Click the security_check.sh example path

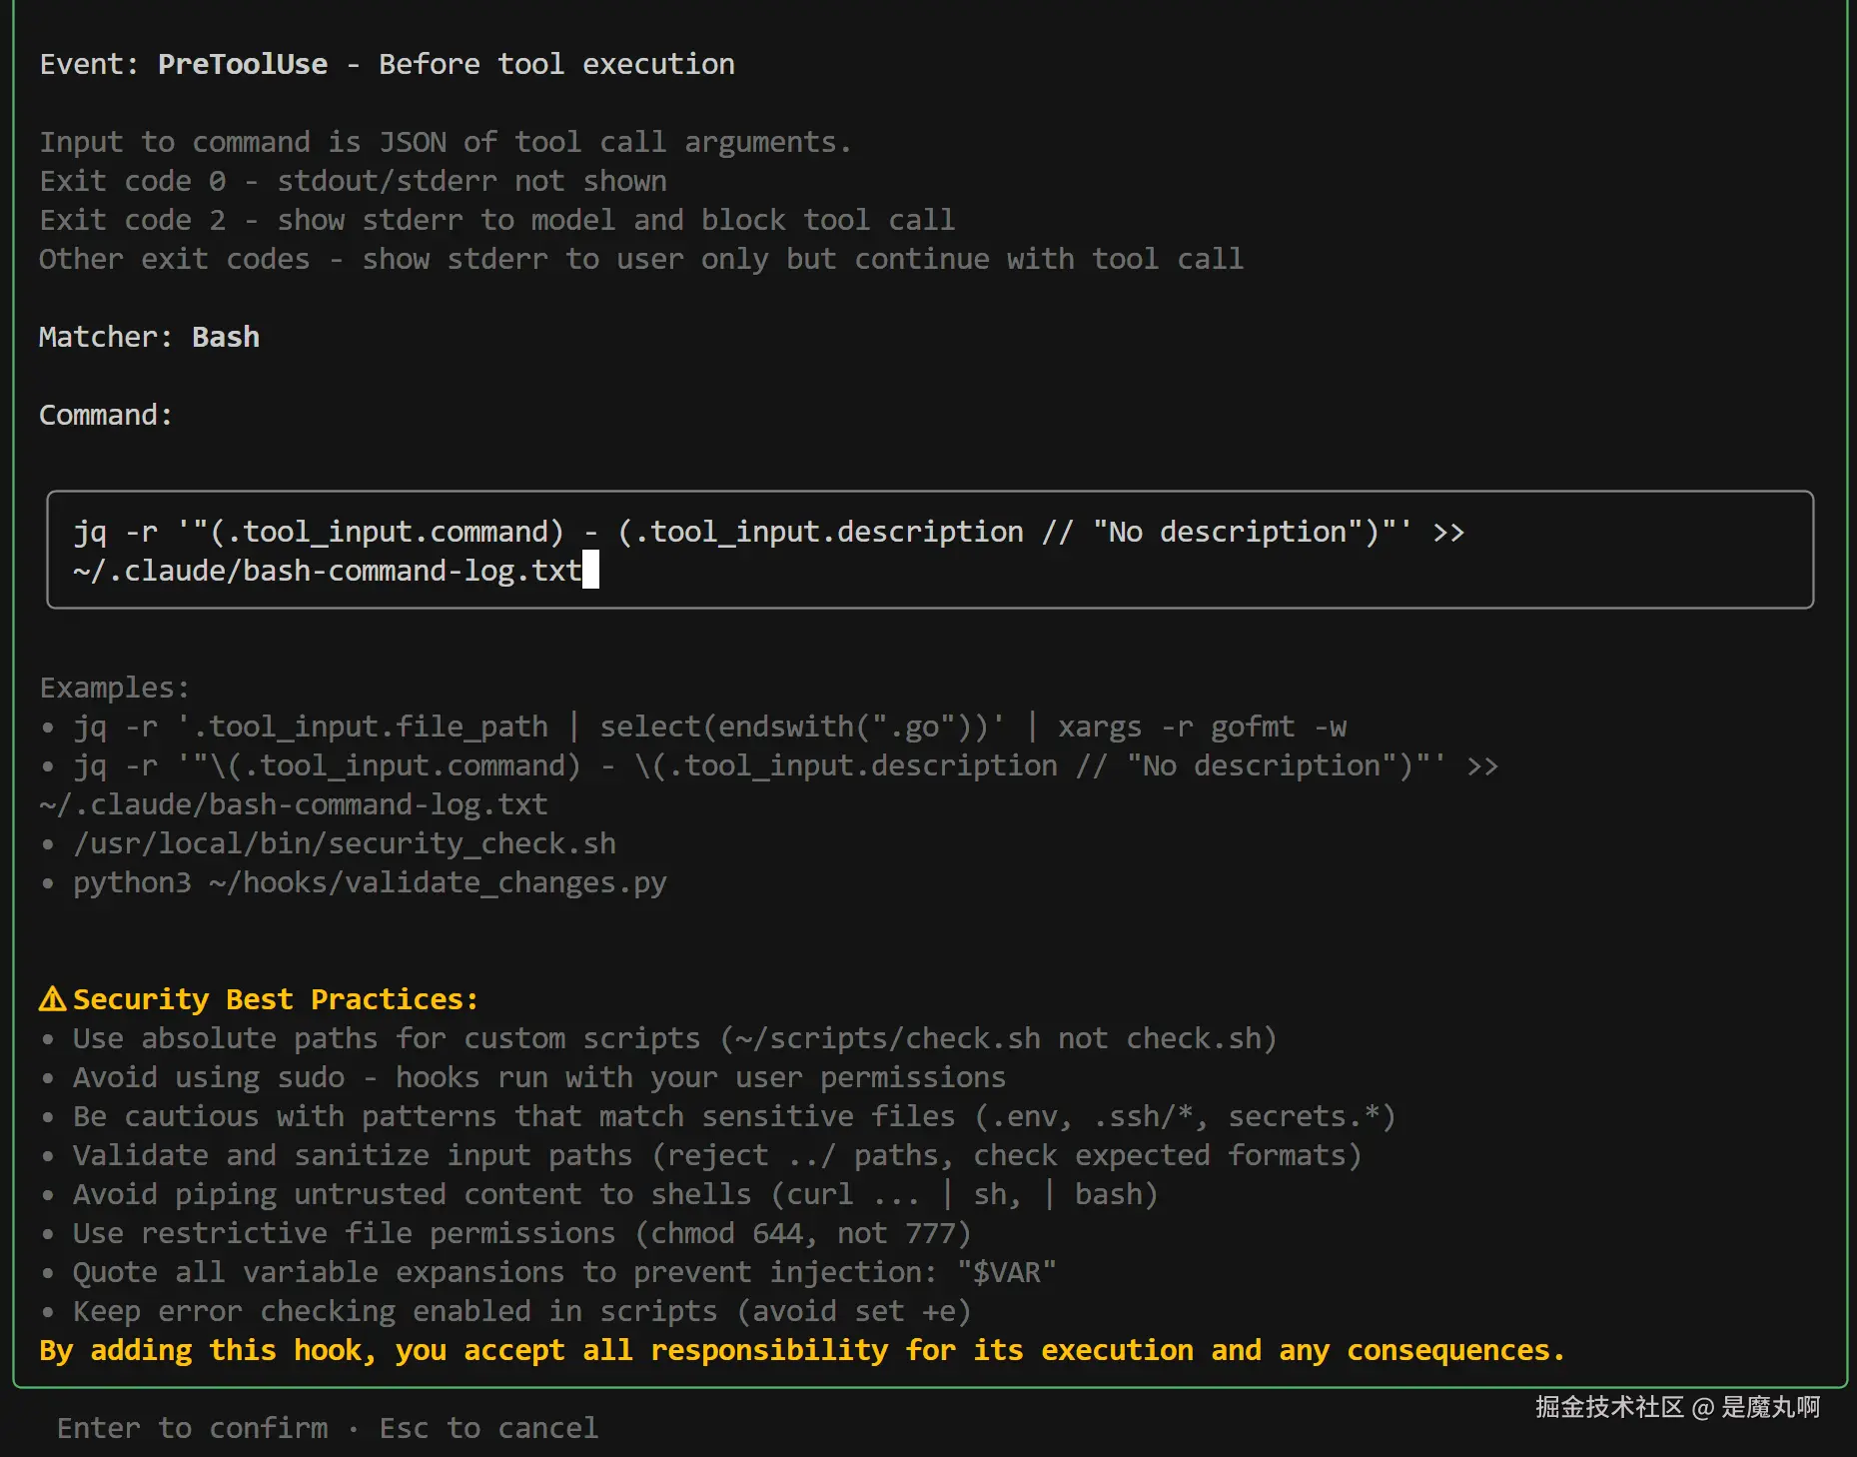coord(344,843)
